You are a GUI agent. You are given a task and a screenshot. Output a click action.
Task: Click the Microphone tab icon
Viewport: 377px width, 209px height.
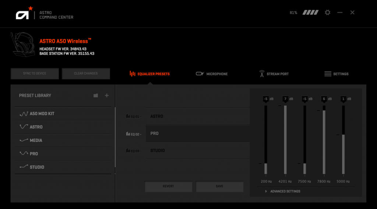point(200,74)
